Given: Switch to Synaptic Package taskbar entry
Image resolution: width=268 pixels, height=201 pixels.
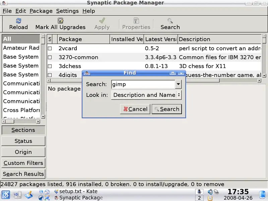Looking at the screenshot, I should (x=78, y=198).
